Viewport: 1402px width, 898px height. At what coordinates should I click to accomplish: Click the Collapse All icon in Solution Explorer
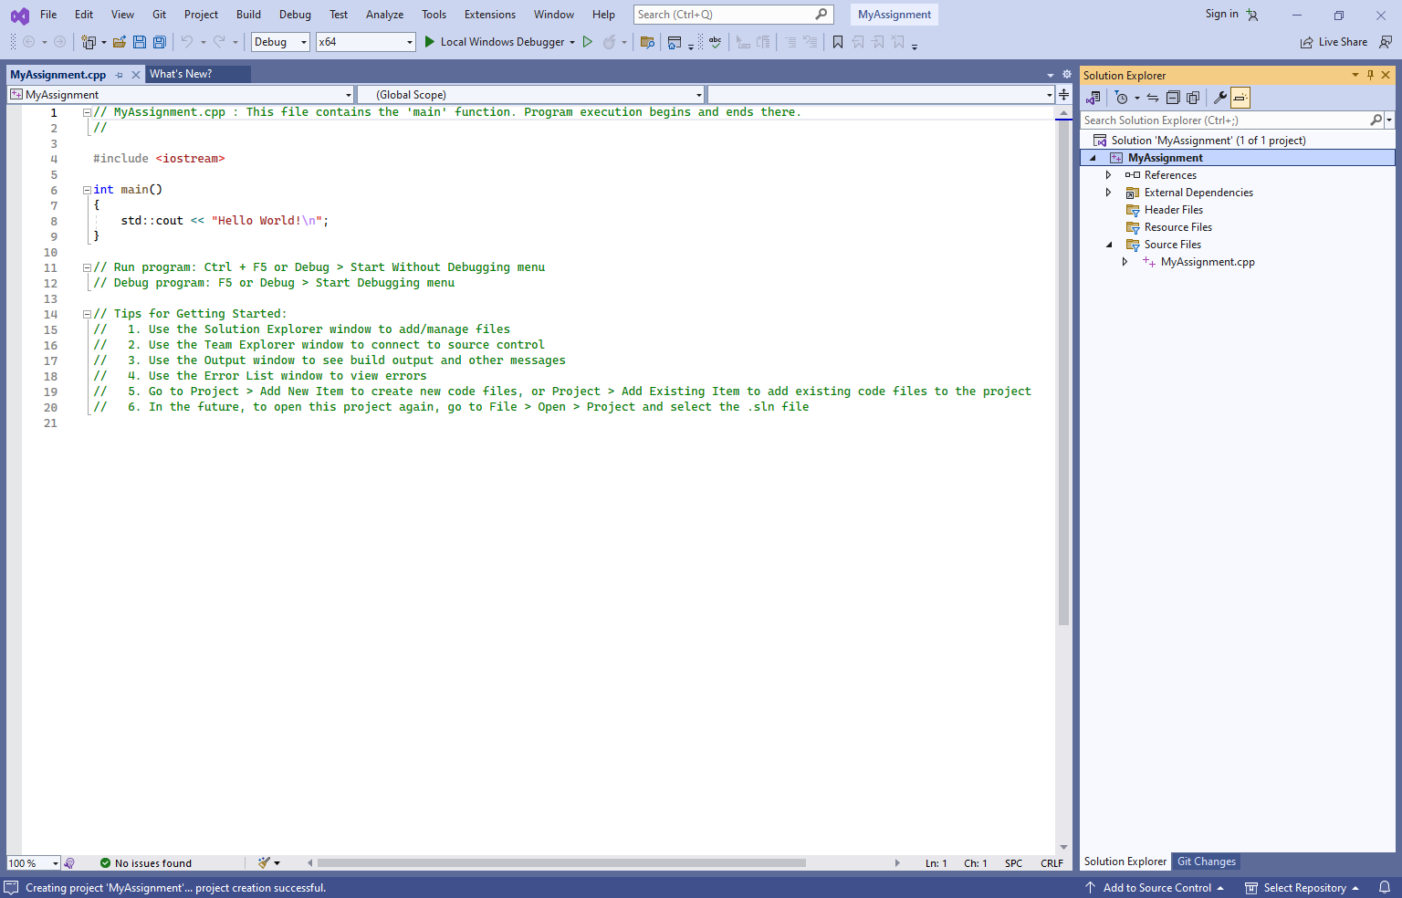tap(1173, 97)
